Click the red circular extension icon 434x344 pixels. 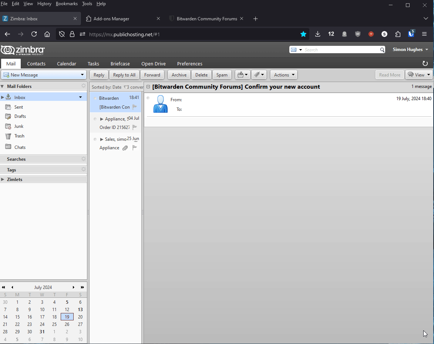[x=371, y=34]
